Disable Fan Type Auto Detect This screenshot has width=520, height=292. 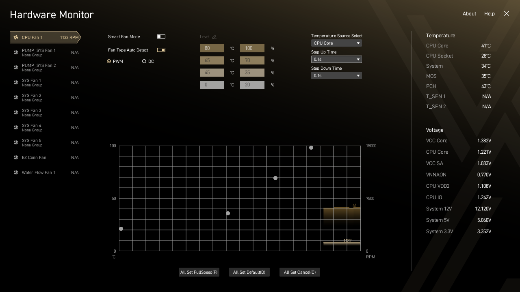[161, 49]
